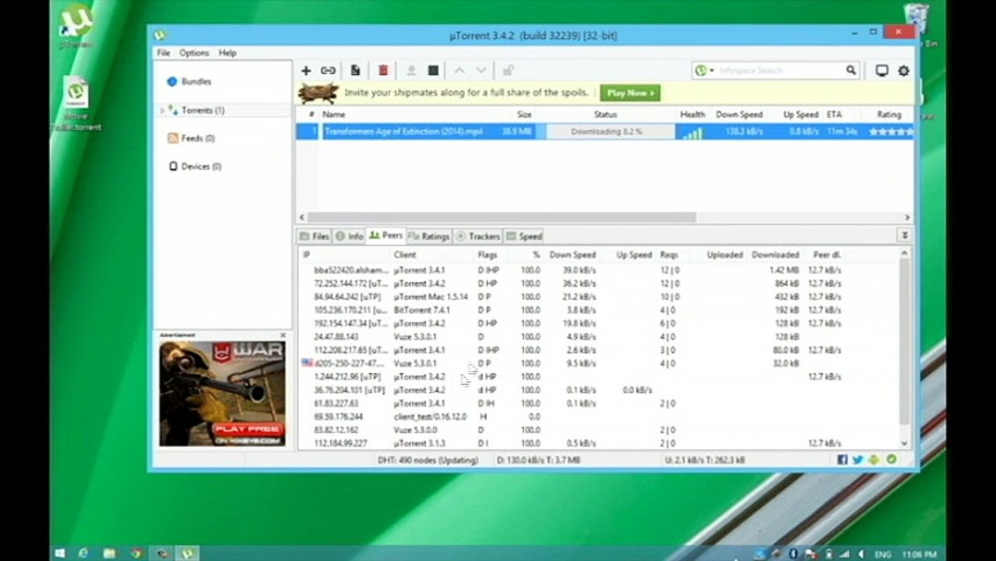Open the Help menu

coord(227,53)
